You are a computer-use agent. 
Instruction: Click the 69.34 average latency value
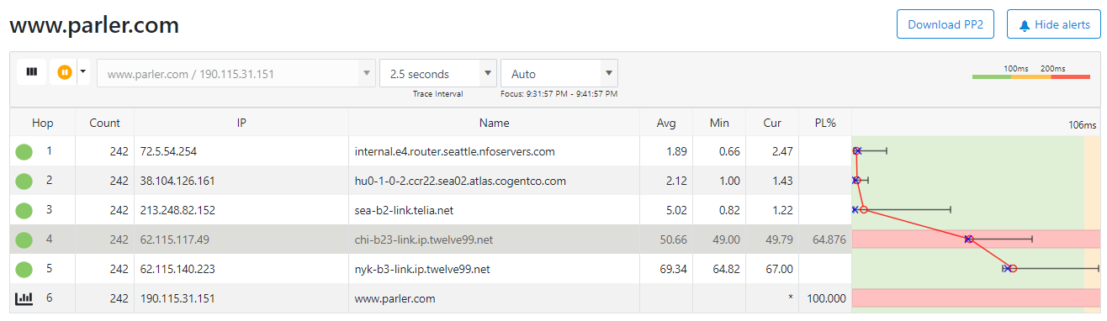click(675, 269)
